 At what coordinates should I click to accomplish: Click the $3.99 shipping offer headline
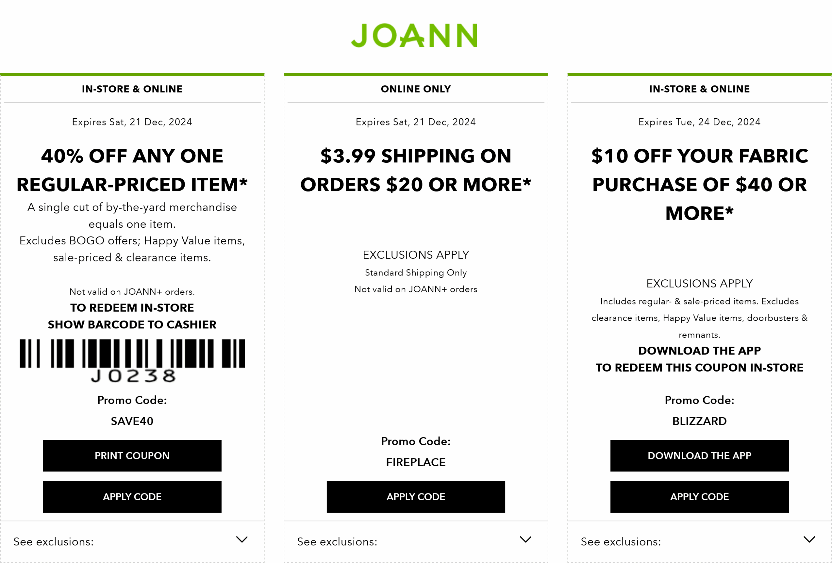pyautogui.click(x=416, y=170)
